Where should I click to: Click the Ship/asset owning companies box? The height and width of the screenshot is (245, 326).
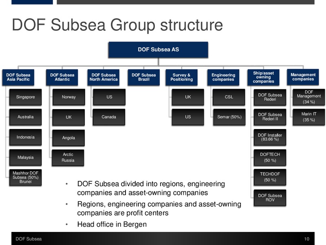coord(263,77)
